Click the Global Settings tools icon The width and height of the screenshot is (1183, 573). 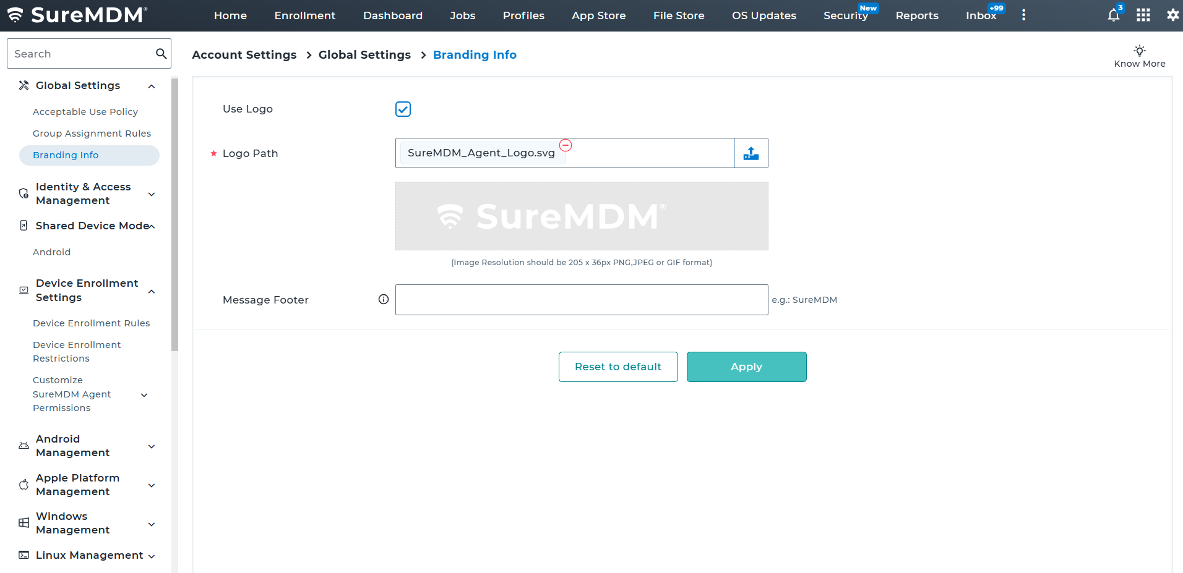click(24, 85)
